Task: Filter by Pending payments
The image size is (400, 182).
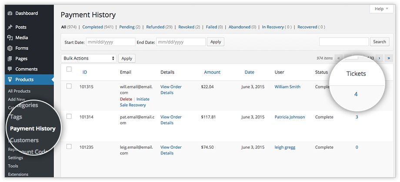Action: click(127, 27)
